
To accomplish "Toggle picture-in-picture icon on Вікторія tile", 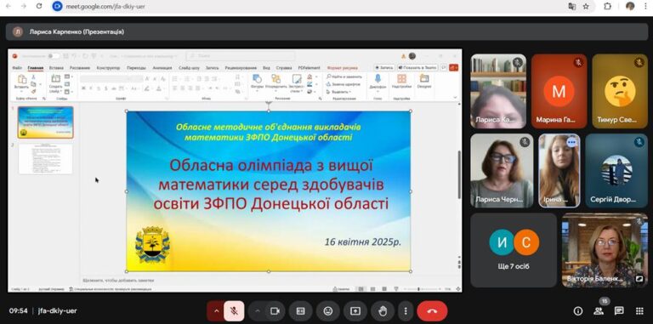I will (x=639, y=279).
